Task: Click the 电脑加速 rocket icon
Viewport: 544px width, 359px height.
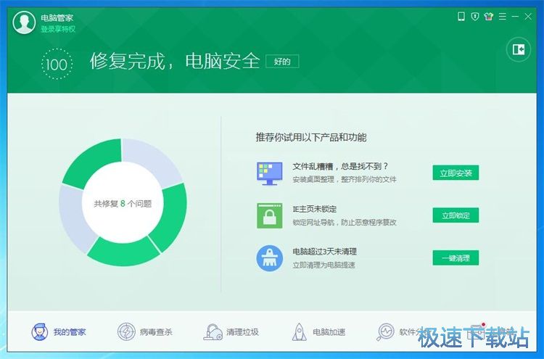Action: 299,332
